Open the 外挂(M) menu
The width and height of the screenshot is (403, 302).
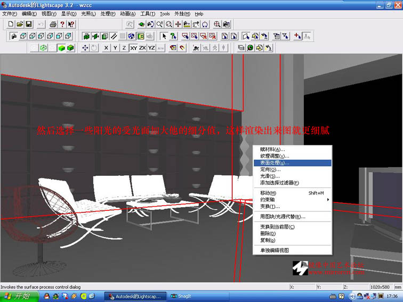(182, 14)
